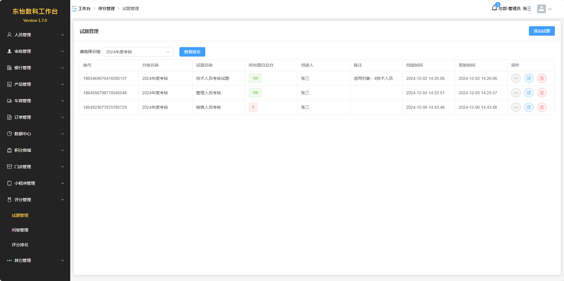
Task: Open the 2024年度考核 group dropdown
Action: [x=138, y=52]
